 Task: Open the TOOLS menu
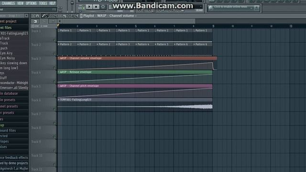(43, 3)
